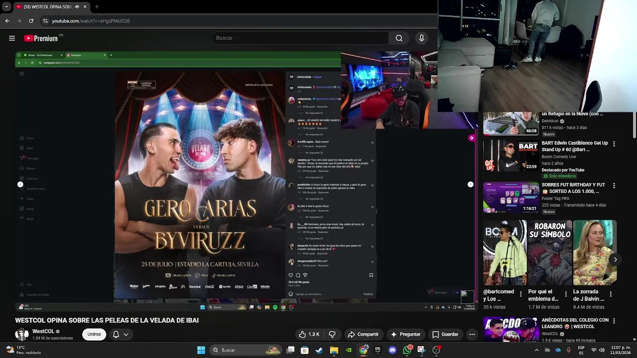637x358 pixels.
Task: Share the video via Compartir
Action: coord(363,335)
